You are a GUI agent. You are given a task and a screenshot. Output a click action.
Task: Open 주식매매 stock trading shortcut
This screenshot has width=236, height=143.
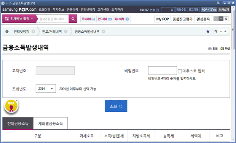point(88,19)
